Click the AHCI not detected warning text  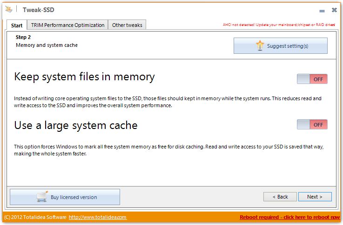[x=279, y=25]
